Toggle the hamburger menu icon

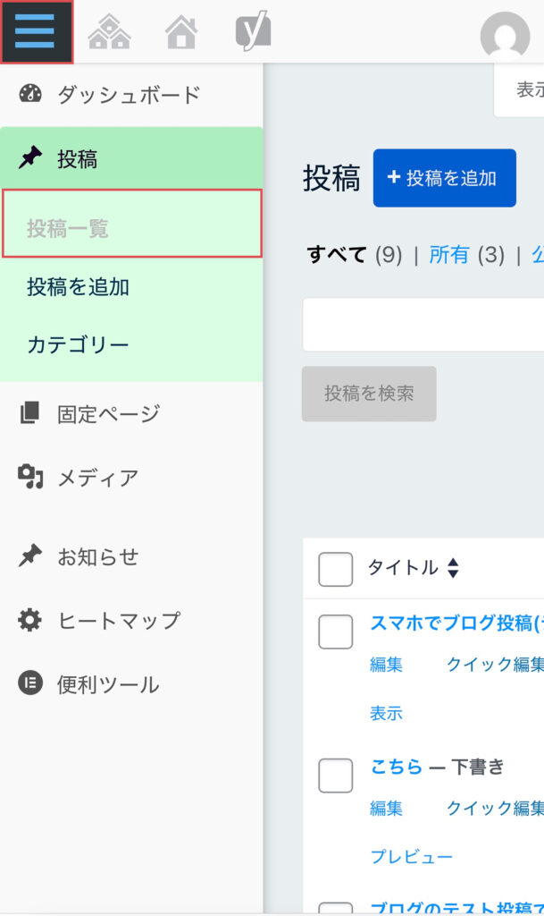[36, 31]
